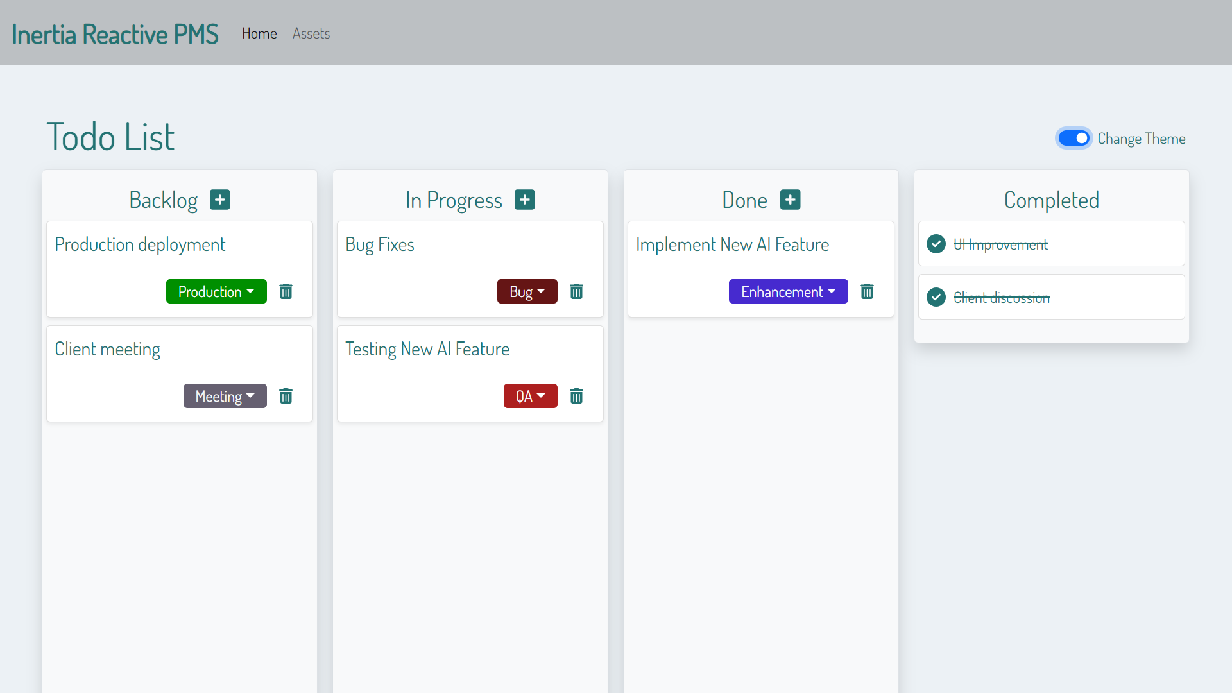
Task: Expand the Bug label dropdown
Action: coord(527,291)
